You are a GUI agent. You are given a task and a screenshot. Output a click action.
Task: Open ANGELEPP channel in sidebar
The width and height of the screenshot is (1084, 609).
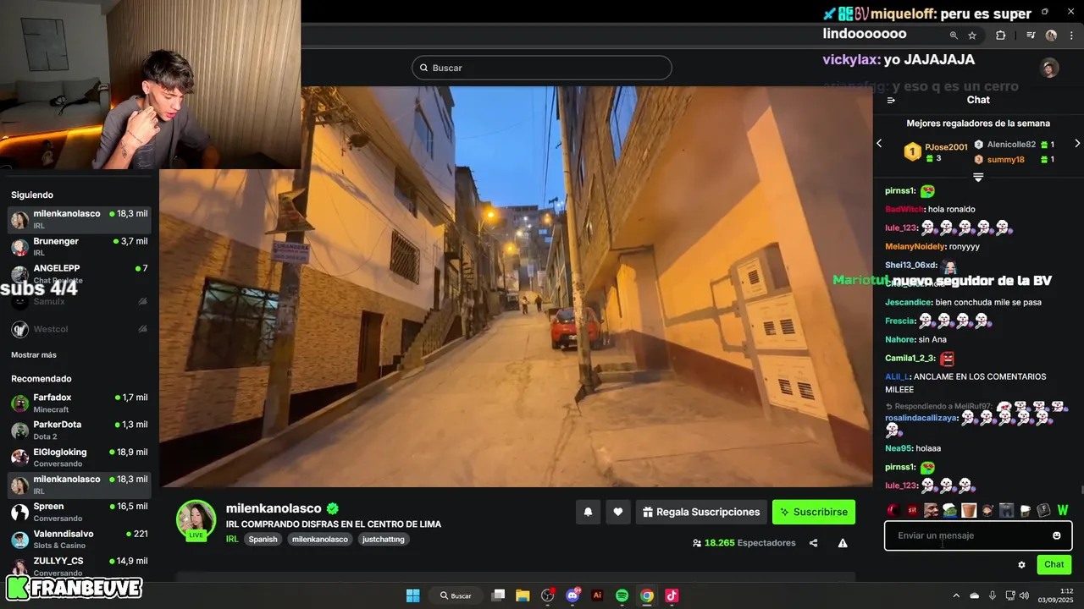point(80,273)
